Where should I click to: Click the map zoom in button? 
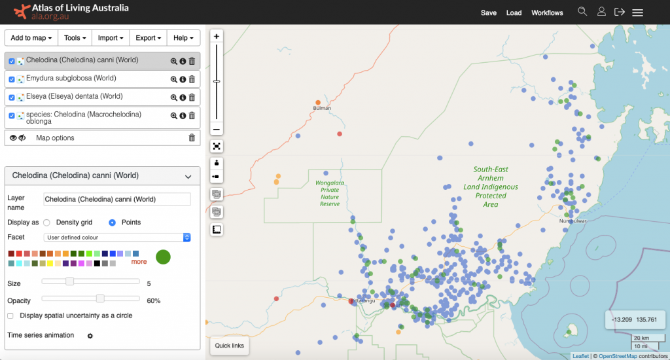tap(217, 37)
